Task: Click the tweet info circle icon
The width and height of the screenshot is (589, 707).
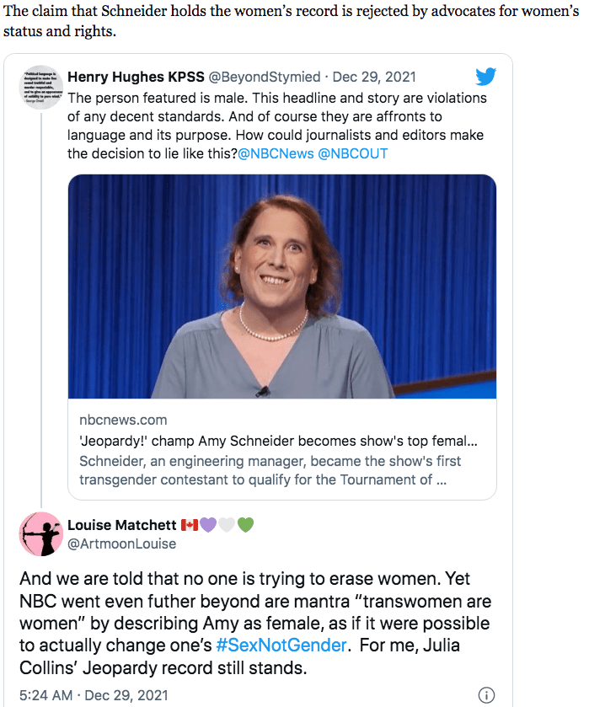Action: [485, 695]
